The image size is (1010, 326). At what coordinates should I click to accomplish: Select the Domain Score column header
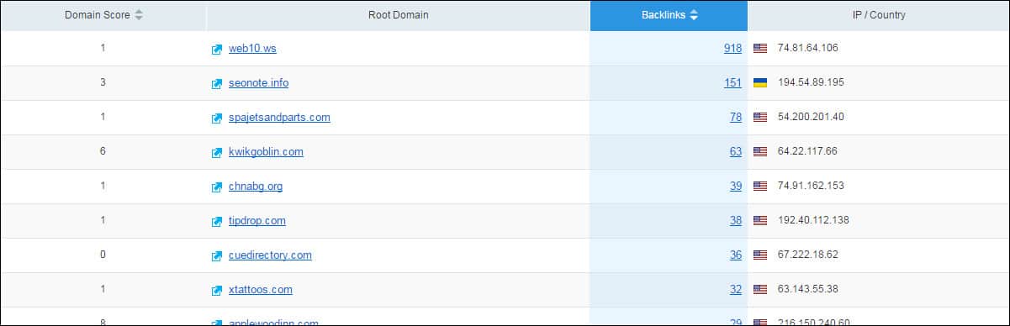(x=103, y=15)
